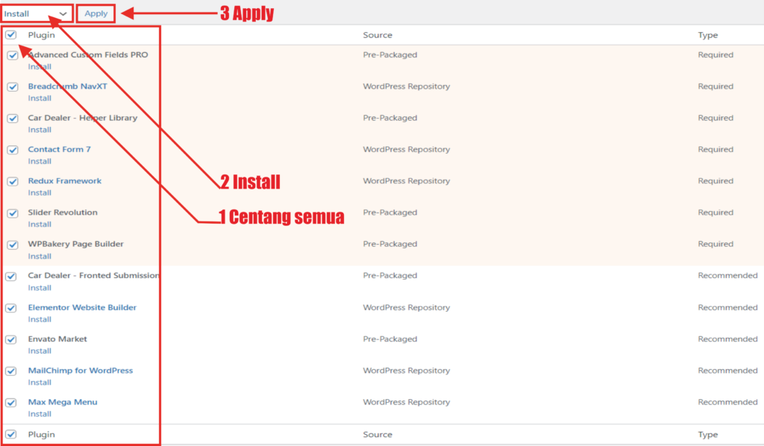Uncheck the Breadcrumb NavXT checkbox
Screen dimensions: 764x446
(x=13, y=87)
